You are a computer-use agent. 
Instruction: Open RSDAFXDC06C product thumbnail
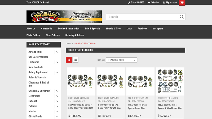140,81
